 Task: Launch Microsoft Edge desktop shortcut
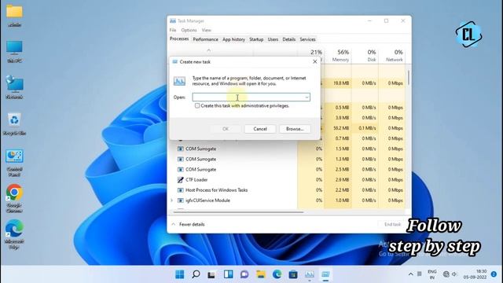[14, 229]
